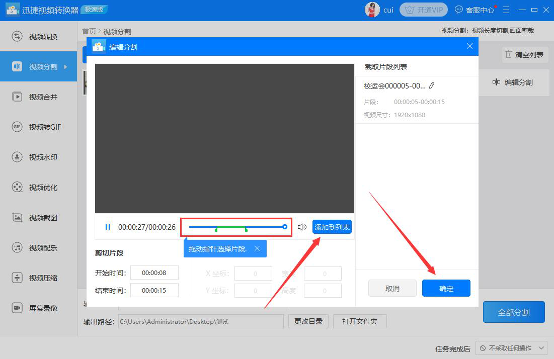Expand arrow next to 视频分割
554x359 pixels.
(65, 67)
